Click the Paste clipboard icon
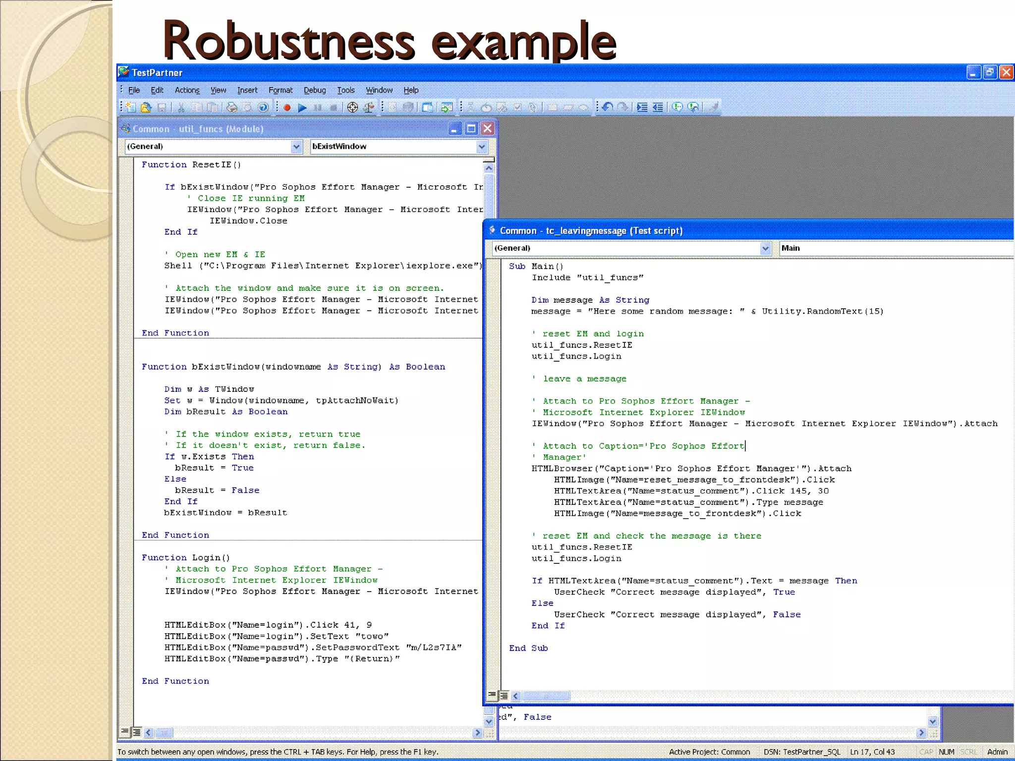Screen dimensions: 1015x761 (x=213, y=107)
